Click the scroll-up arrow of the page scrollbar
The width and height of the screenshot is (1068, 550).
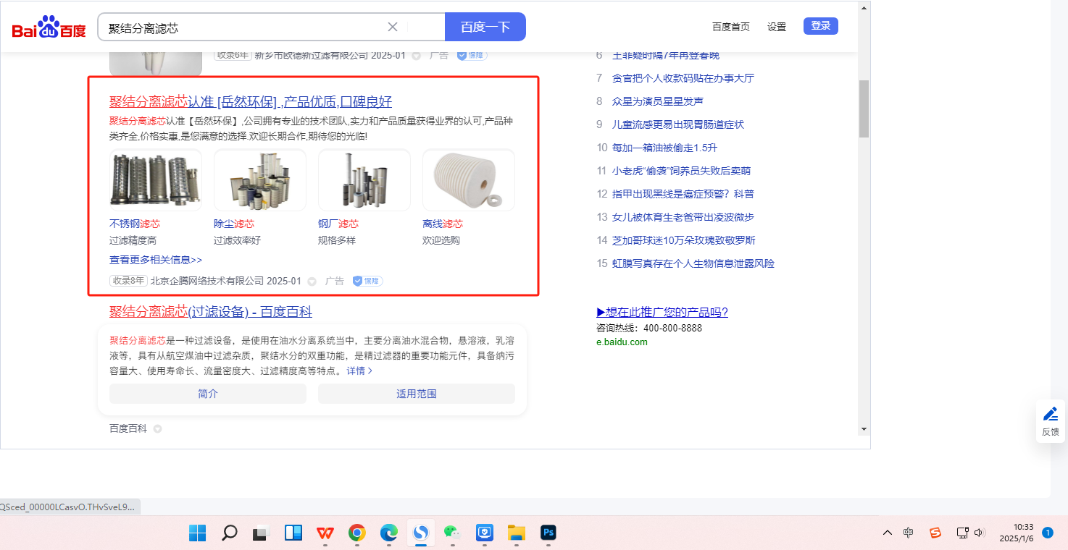point(864,8)
